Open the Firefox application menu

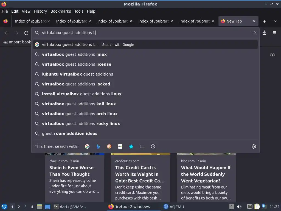274,33
